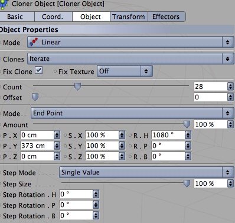
Task: Click the P . X field showing 0 cm
Action: pos(37,135)
